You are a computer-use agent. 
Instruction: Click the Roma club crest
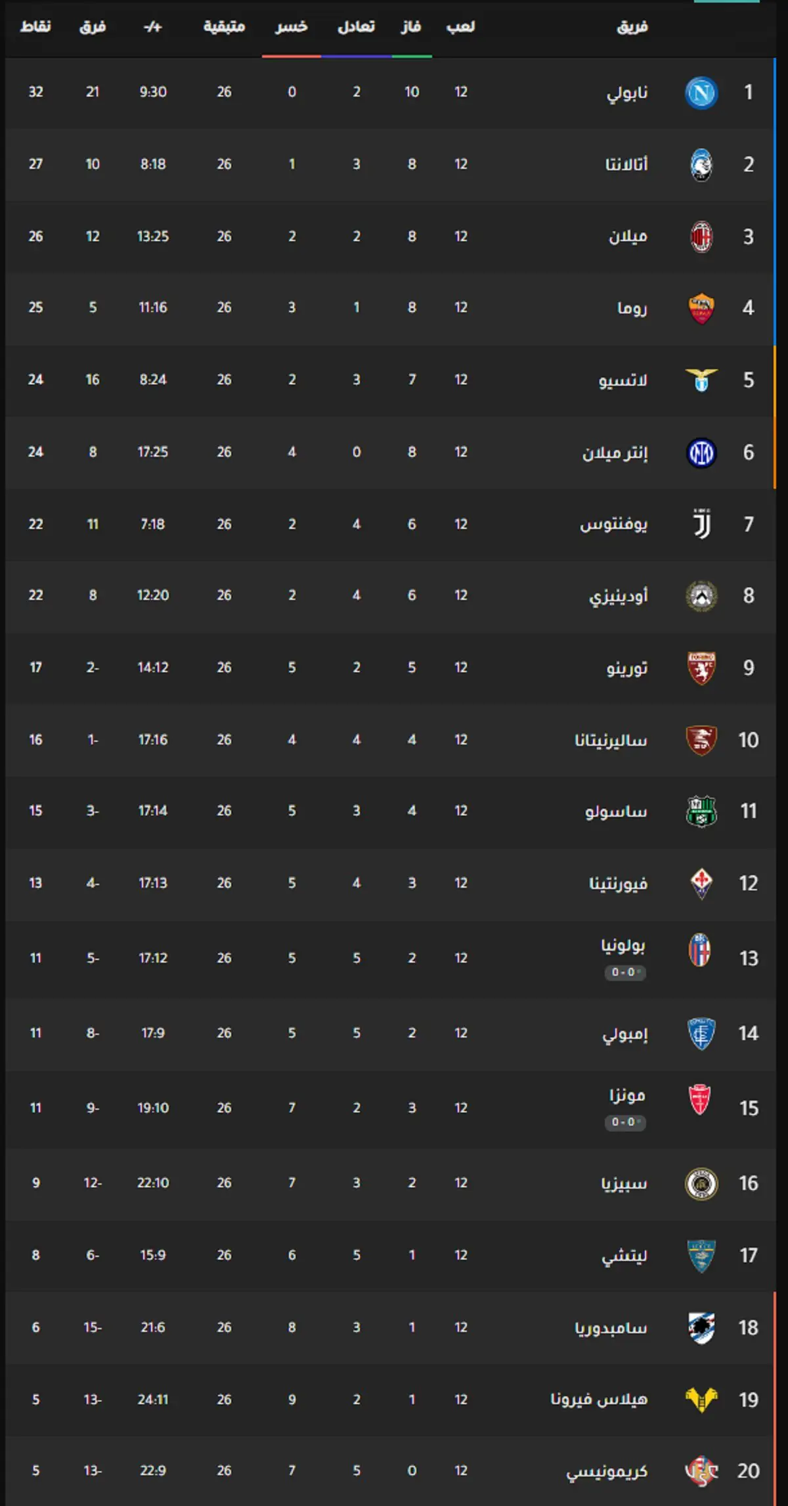click(701, 308)
